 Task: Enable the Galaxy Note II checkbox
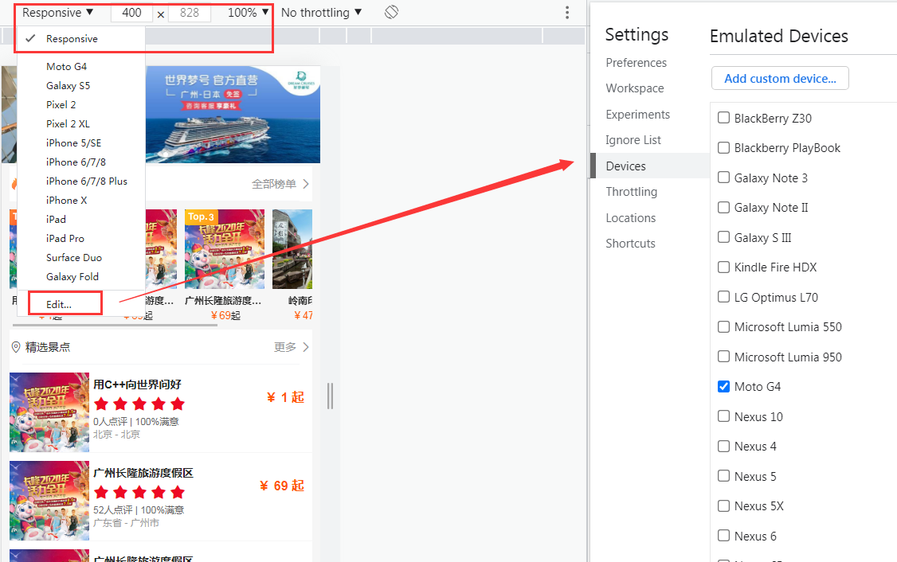pyautogui.click(x=723, y=207)
